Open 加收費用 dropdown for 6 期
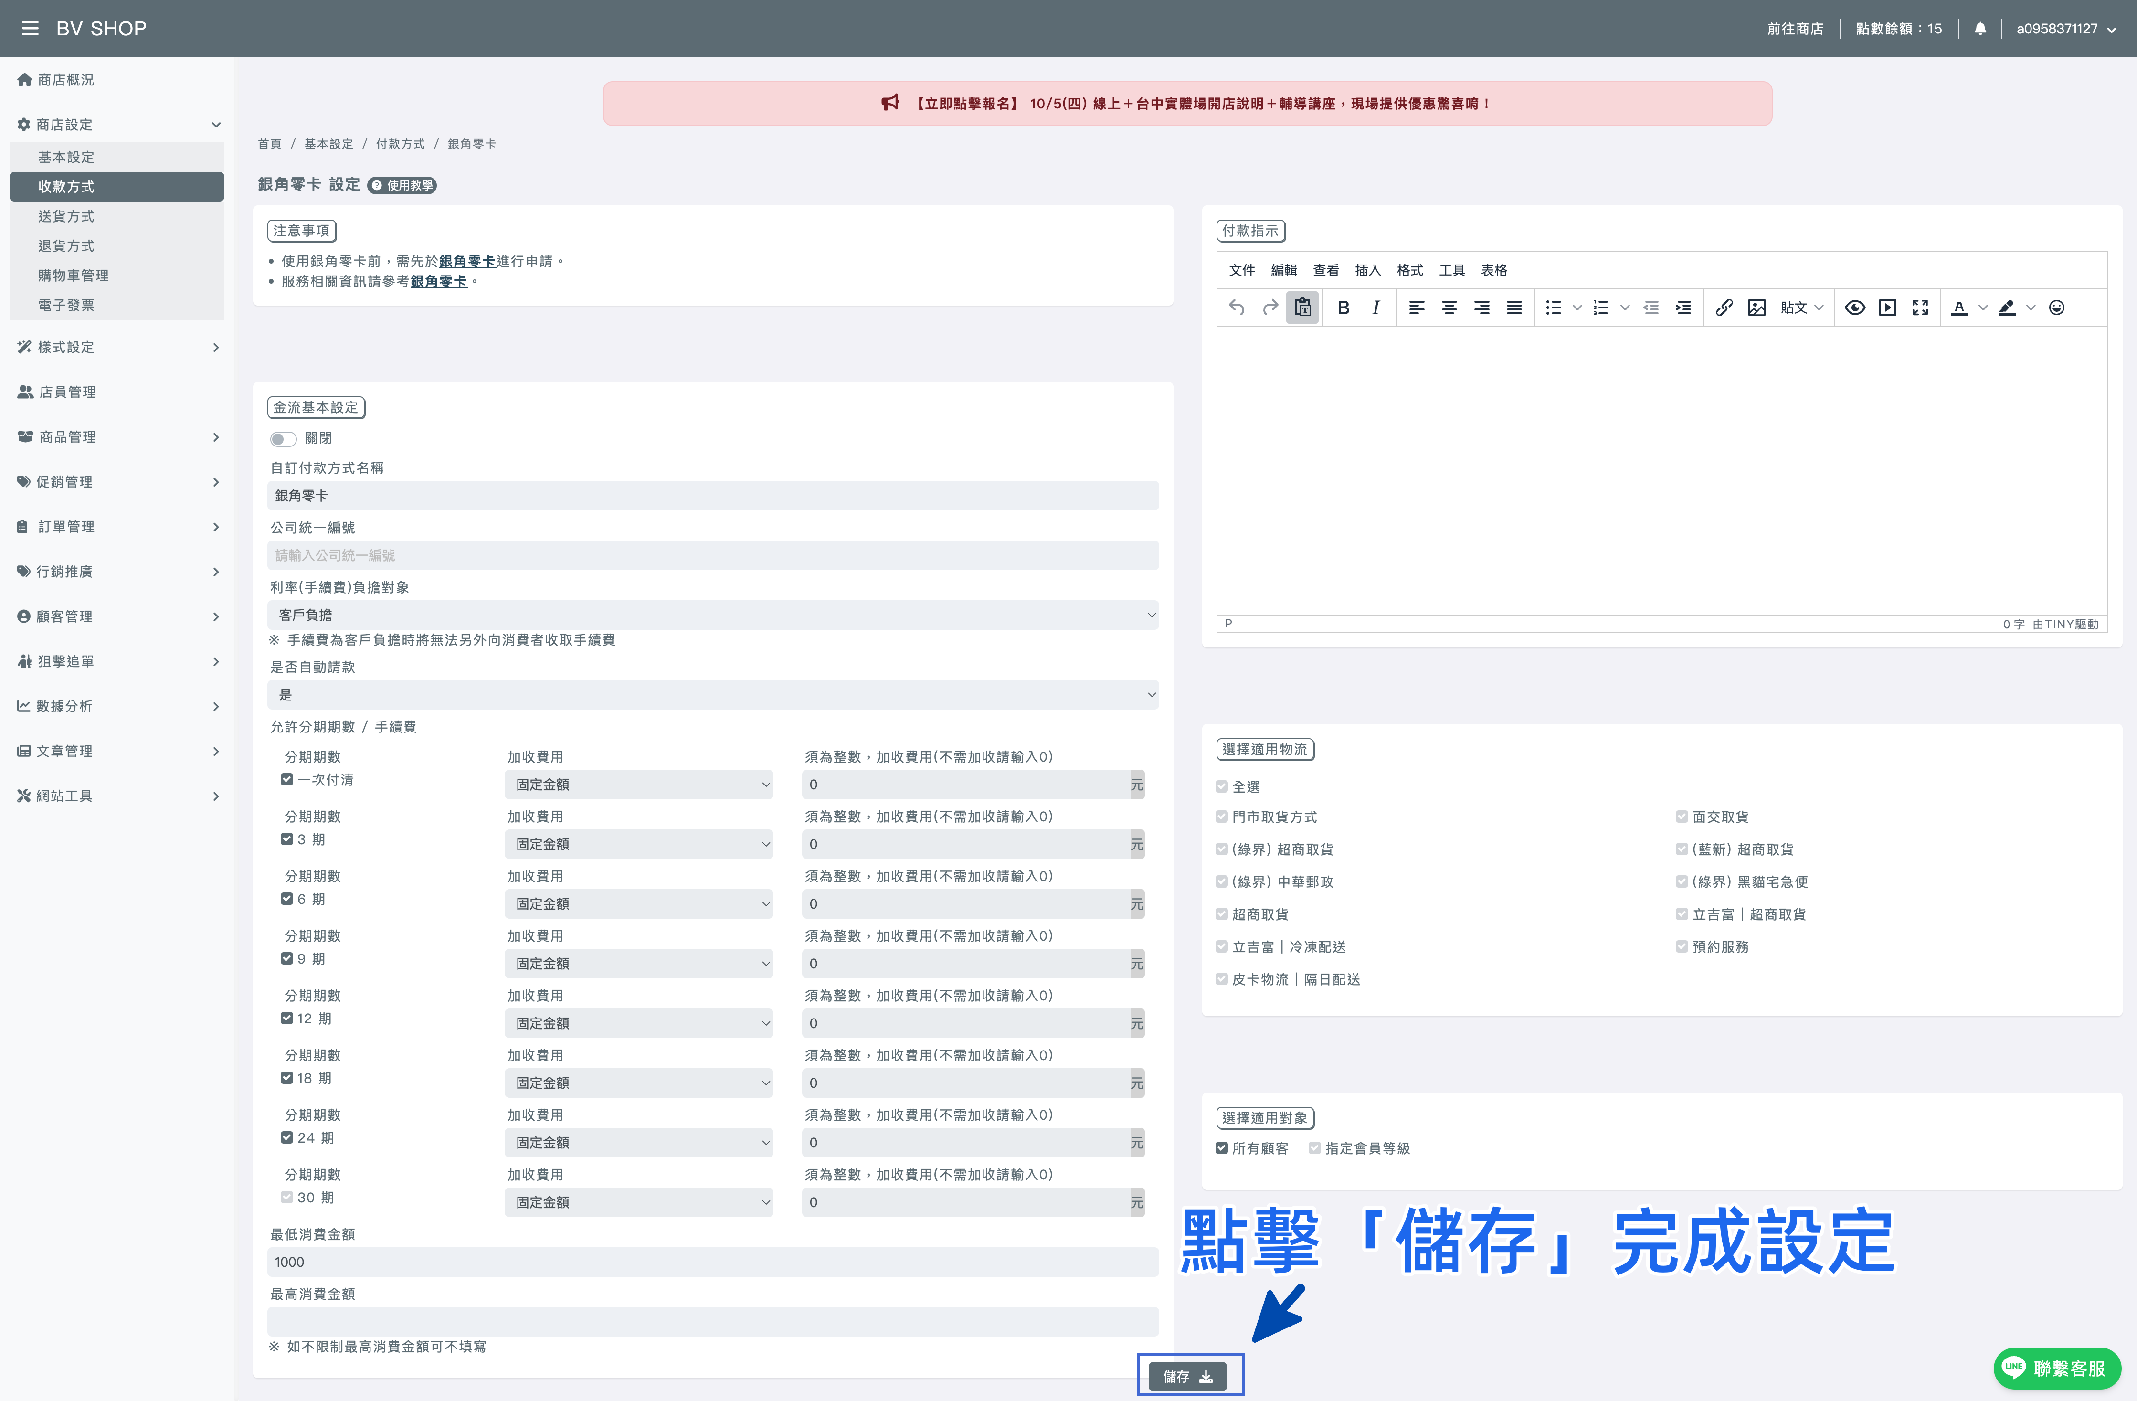Viewport: 2137px width, 1401px height. [x=638, y=904]
